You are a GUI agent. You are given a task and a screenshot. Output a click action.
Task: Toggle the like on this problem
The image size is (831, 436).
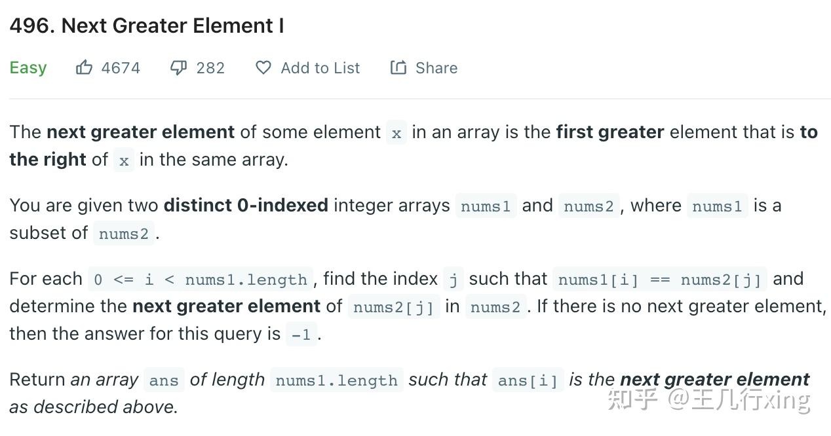click(85, 67)
